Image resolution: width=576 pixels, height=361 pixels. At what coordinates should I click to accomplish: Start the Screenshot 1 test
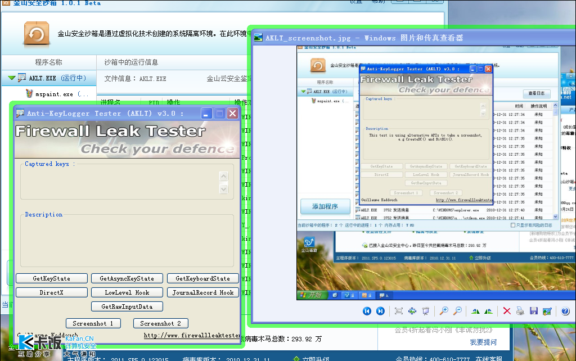tap(93, 323)
